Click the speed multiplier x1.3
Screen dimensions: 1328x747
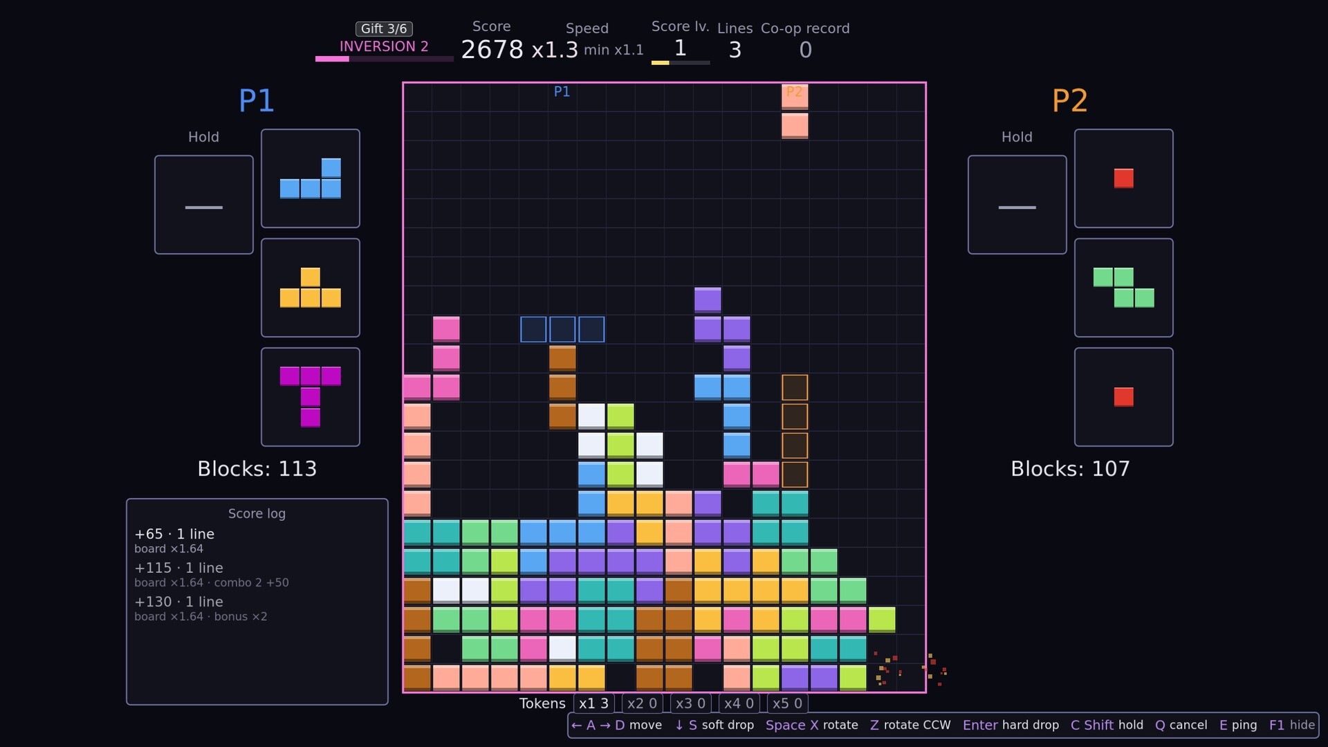coord(555,50)
